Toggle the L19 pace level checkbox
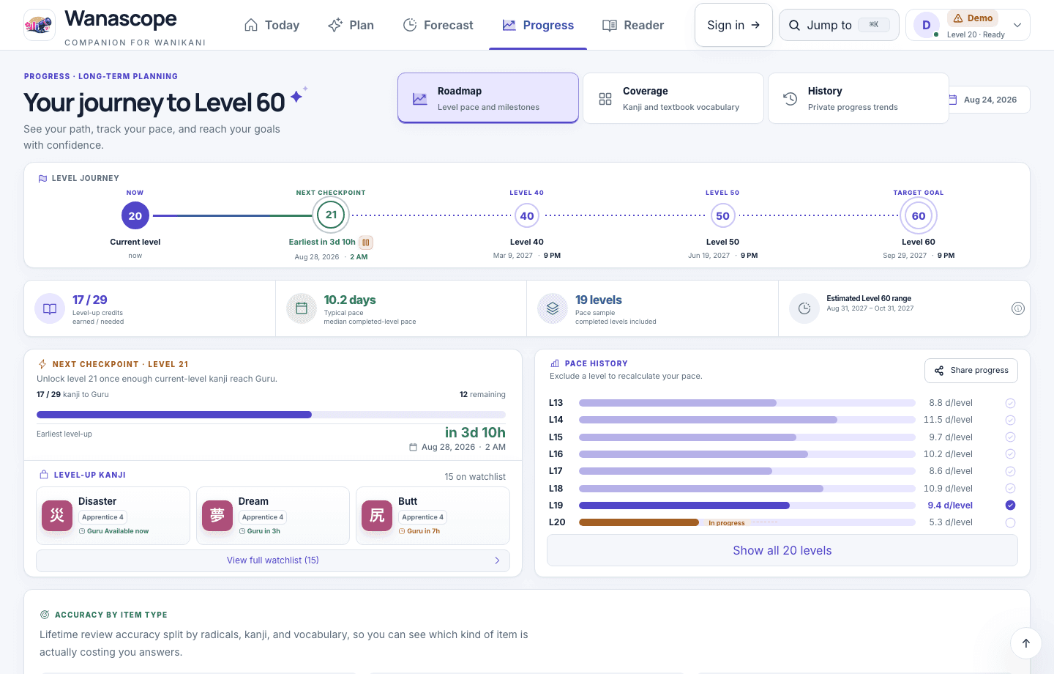The height and width of the screenshot is (674, 1054). tap(1010, 505)
